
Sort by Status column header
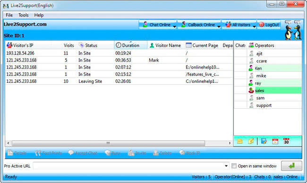point(95,45)
